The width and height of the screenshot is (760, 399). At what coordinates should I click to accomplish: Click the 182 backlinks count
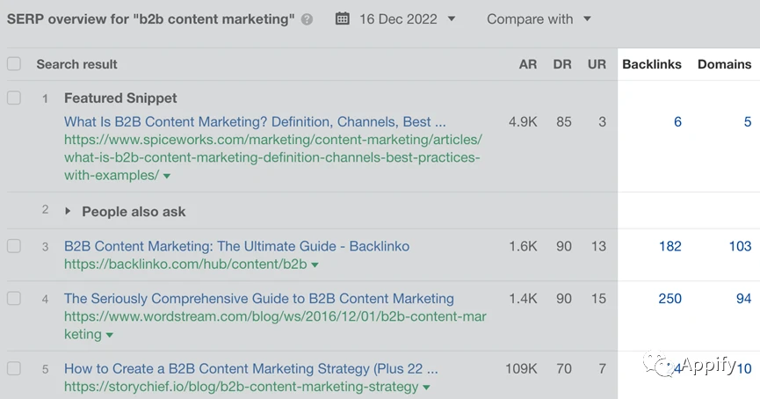670,246
